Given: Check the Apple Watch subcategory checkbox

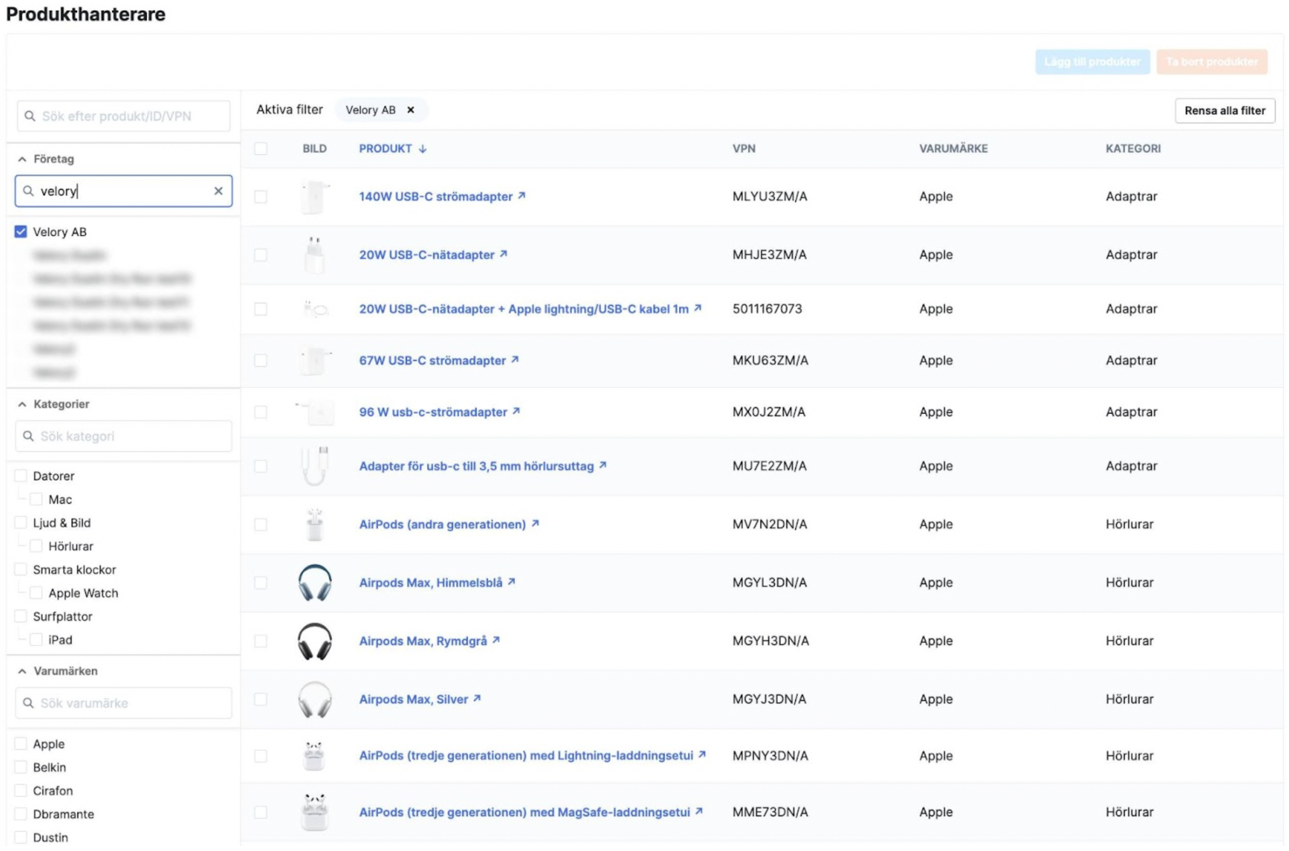Looking at the screenshot, I should (36, 593).
